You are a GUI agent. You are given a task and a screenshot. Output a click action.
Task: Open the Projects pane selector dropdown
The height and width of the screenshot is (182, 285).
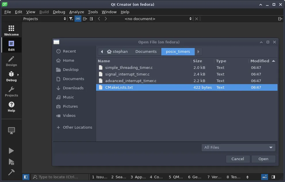pyautogui.click(x=65, y=19)
